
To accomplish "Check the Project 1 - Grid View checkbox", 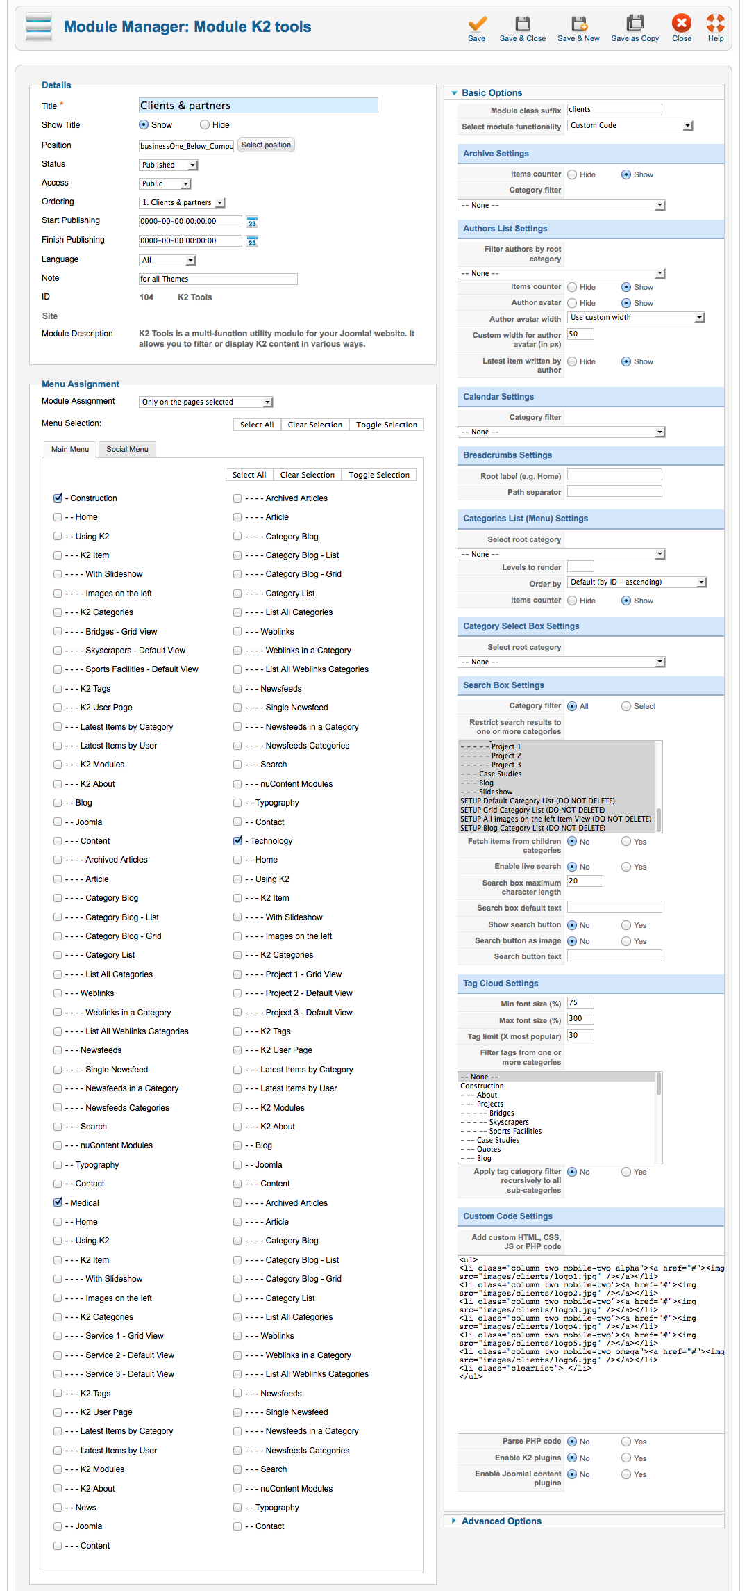I will click(237, 974).
